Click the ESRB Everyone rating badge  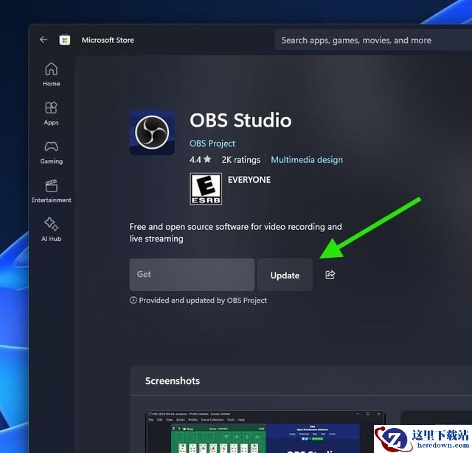click(x=206, y=189)
